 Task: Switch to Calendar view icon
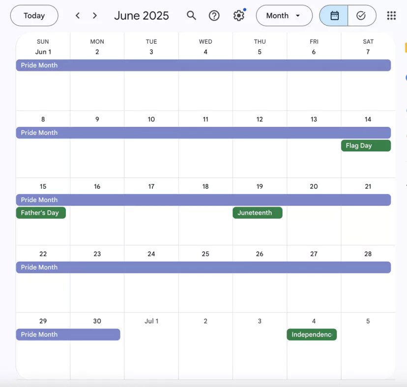pyautogui.click(x=334, y=16)
